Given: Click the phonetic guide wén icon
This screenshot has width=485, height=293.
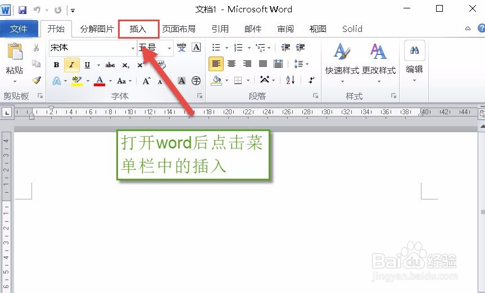Looking at the screenshot, I should tap(182, 48).
